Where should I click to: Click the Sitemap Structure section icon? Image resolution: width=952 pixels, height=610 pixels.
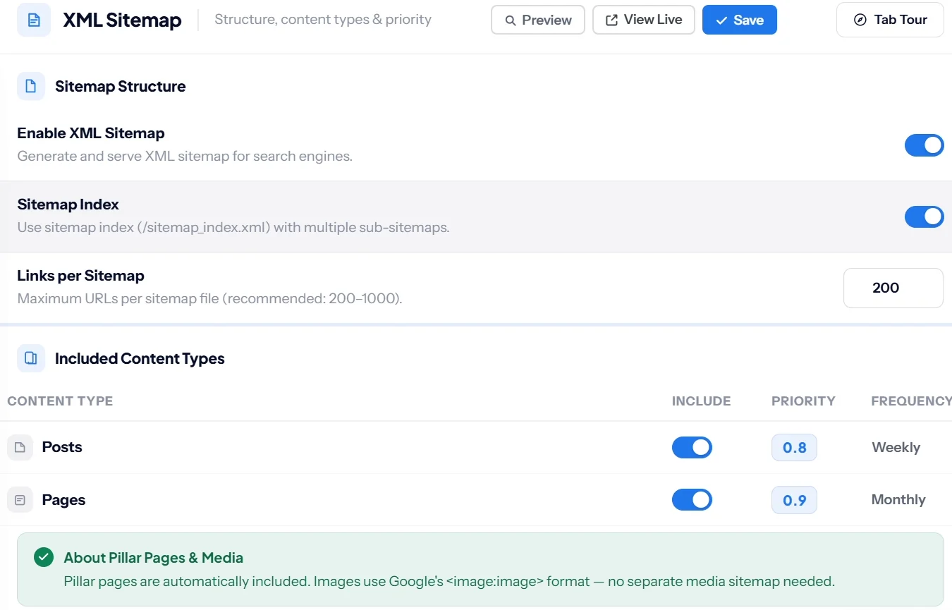pos(31,86)
